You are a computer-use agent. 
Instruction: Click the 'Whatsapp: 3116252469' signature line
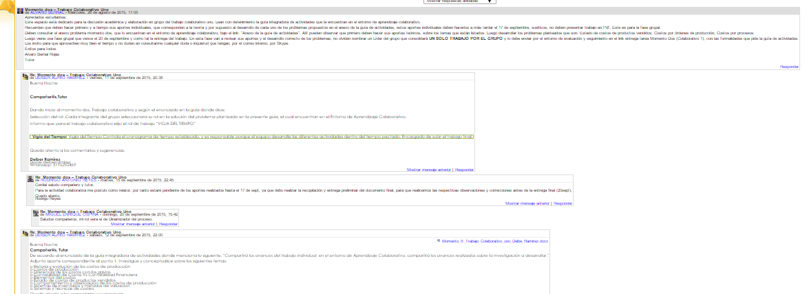point(53,165)
